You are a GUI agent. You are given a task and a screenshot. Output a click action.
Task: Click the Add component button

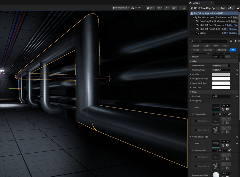[221, 8]
